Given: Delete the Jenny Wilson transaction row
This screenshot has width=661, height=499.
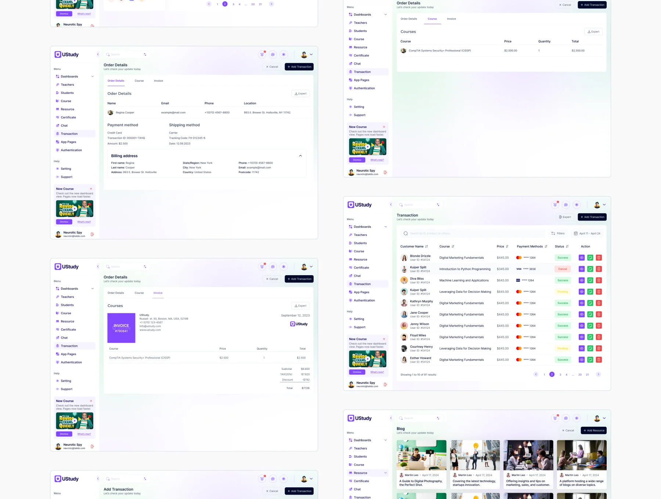Looking at the screenshot, I should pos(599,326).
